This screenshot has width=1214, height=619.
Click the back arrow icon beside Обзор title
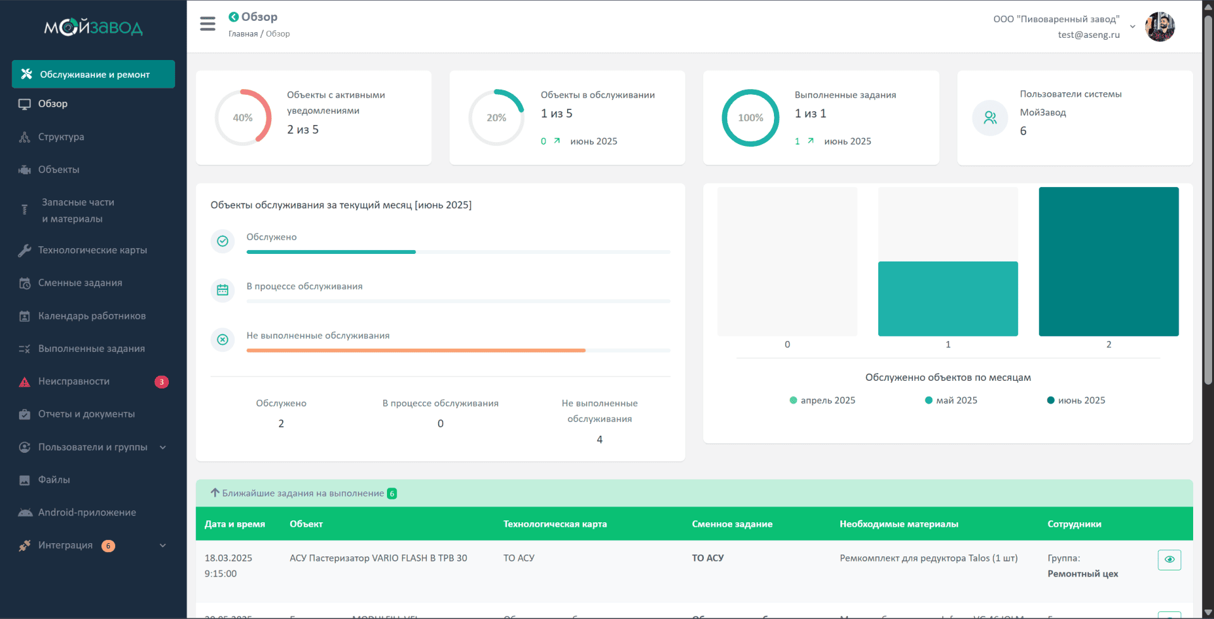pyautogui.click(x=233, y=17)
